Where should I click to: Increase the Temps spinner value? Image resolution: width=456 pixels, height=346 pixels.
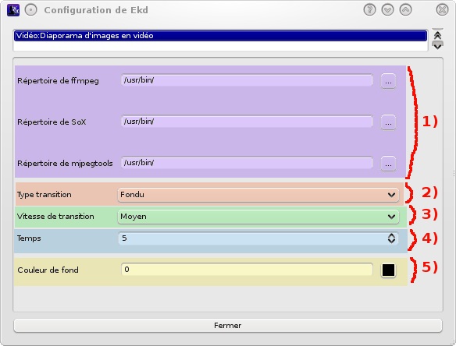point(391,235)
